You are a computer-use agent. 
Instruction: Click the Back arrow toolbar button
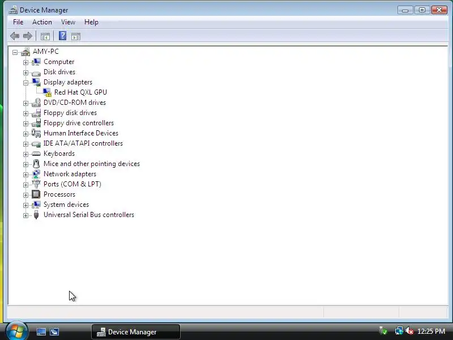[15, 36]
